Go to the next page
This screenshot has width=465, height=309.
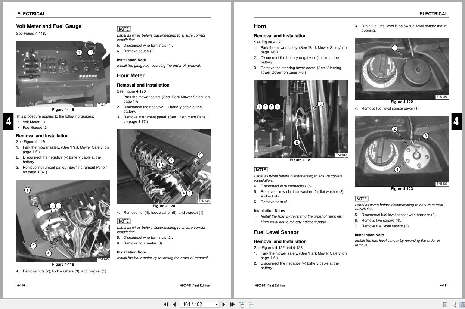tap(224, 304)
